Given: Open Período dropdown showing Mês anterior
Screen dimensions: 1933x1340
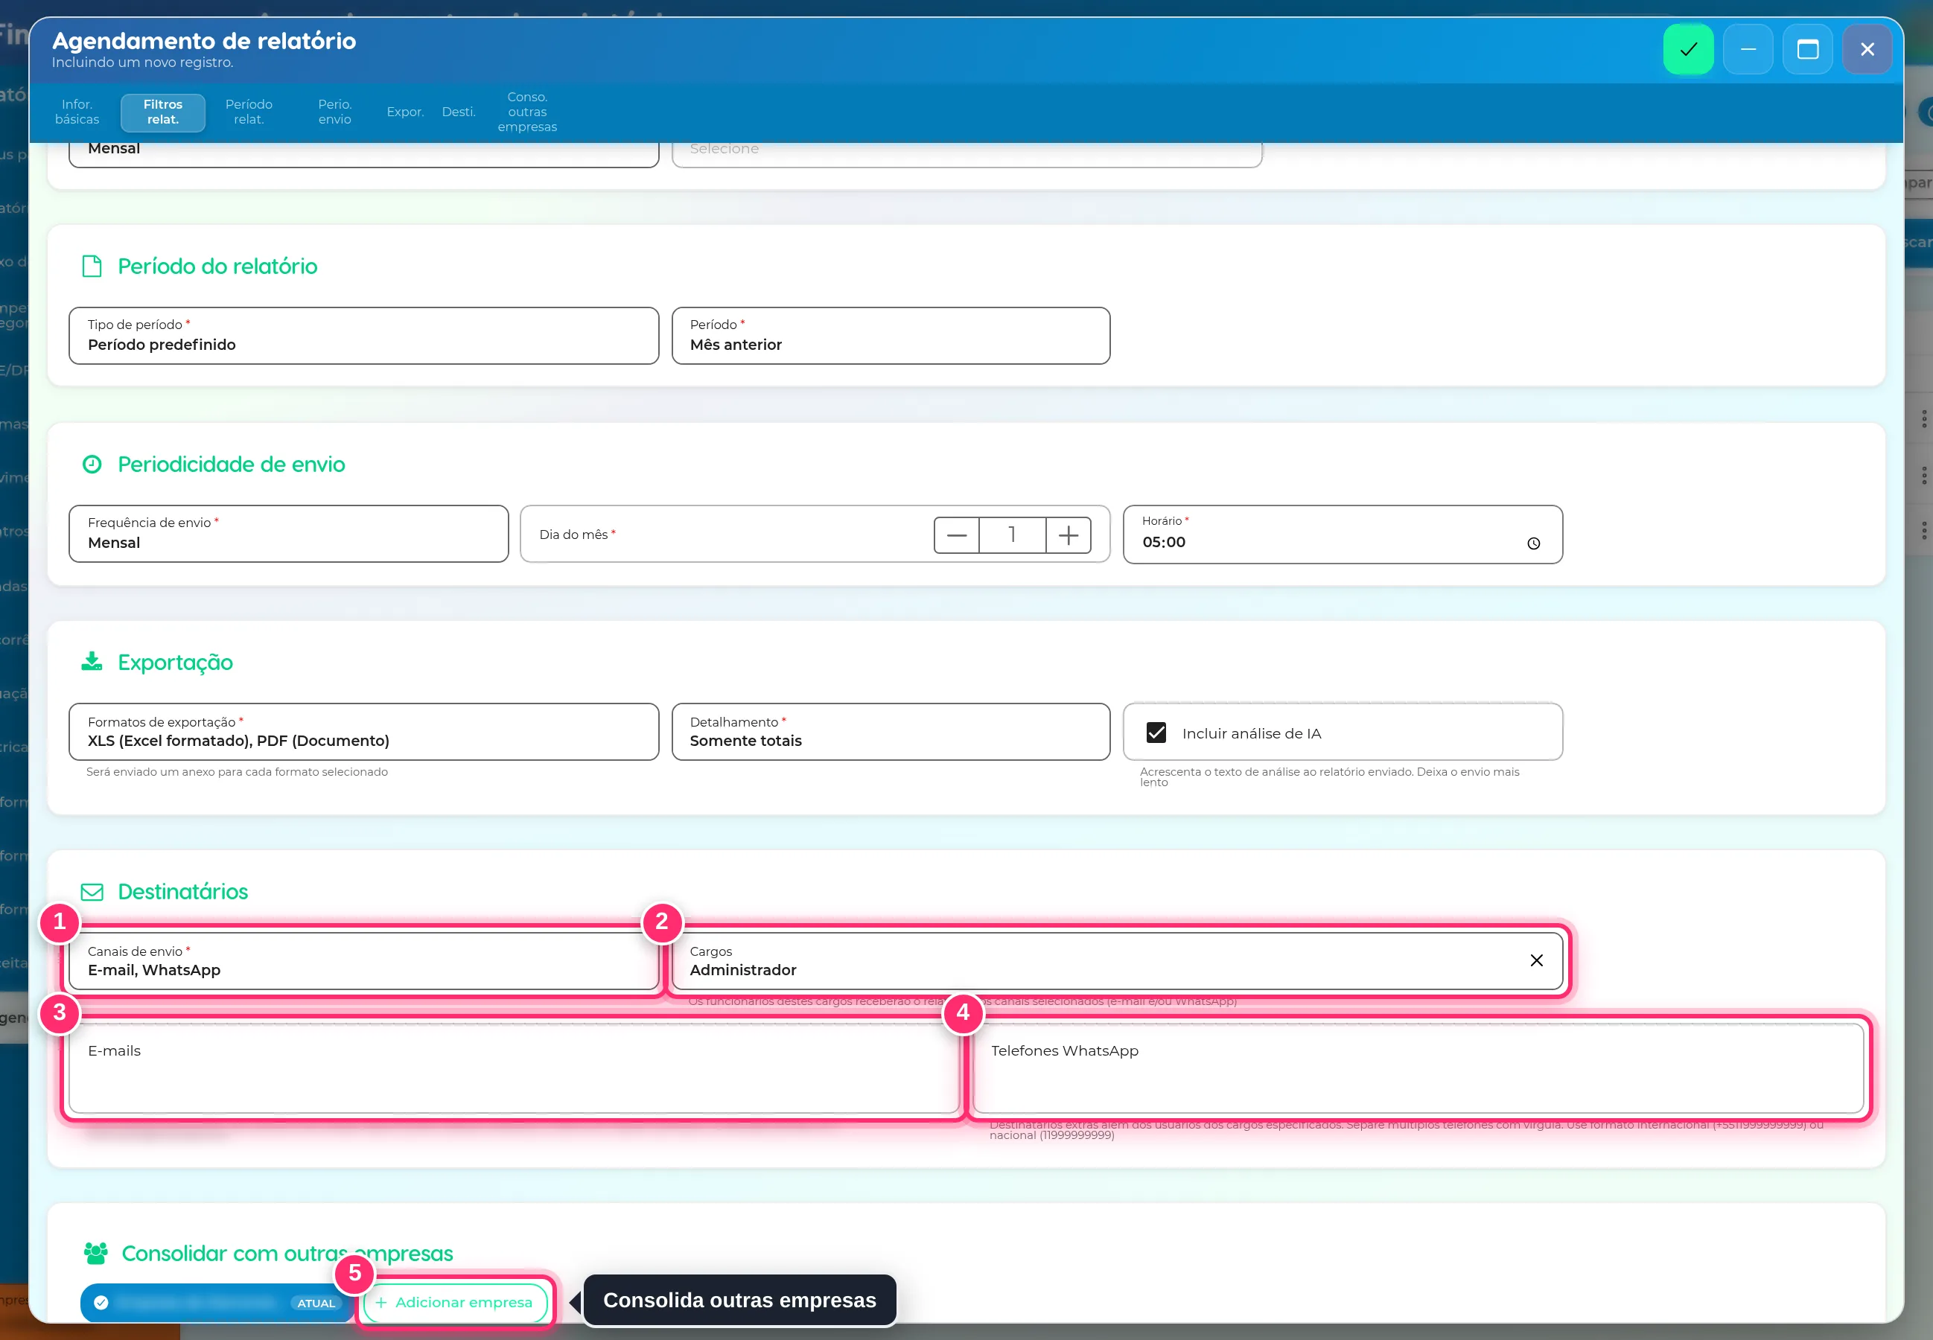Looking at the screenshot, I should (891, 336).
